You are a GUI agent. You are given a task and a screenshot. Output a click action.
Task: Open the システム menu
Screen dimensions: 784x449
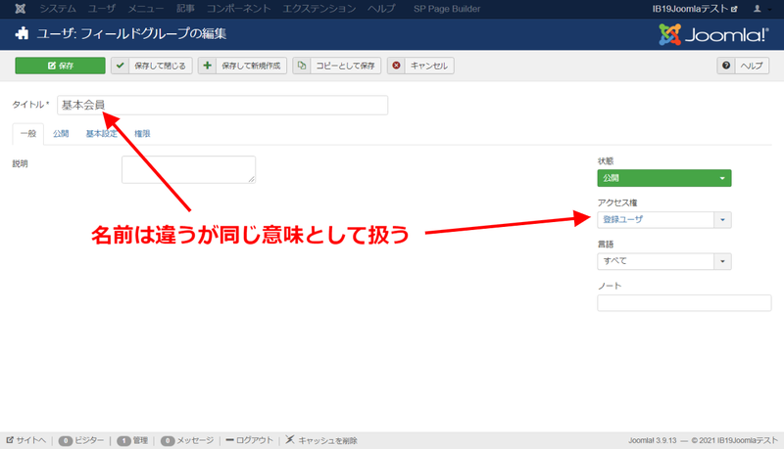click(x=58, y=9)
